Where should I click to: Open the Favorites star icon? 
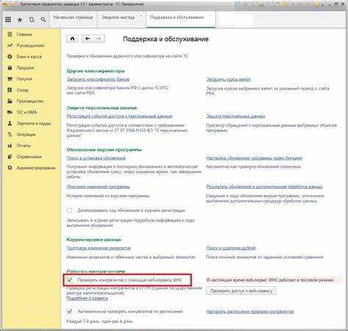click(20, 20)
